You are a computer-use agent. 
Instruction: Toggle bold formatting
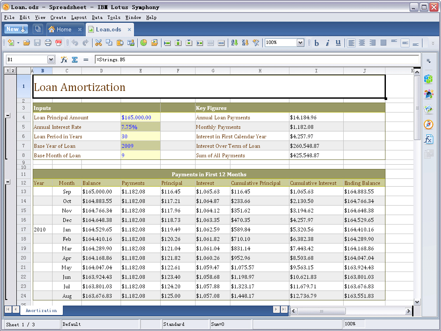tap(316, 43)
